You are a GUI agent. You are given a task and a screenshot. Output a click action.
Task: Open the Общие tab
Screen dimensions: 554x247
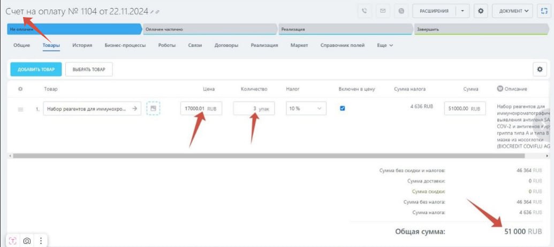21,45
